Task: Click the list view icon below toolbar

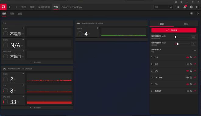Action: pos(191,13)
